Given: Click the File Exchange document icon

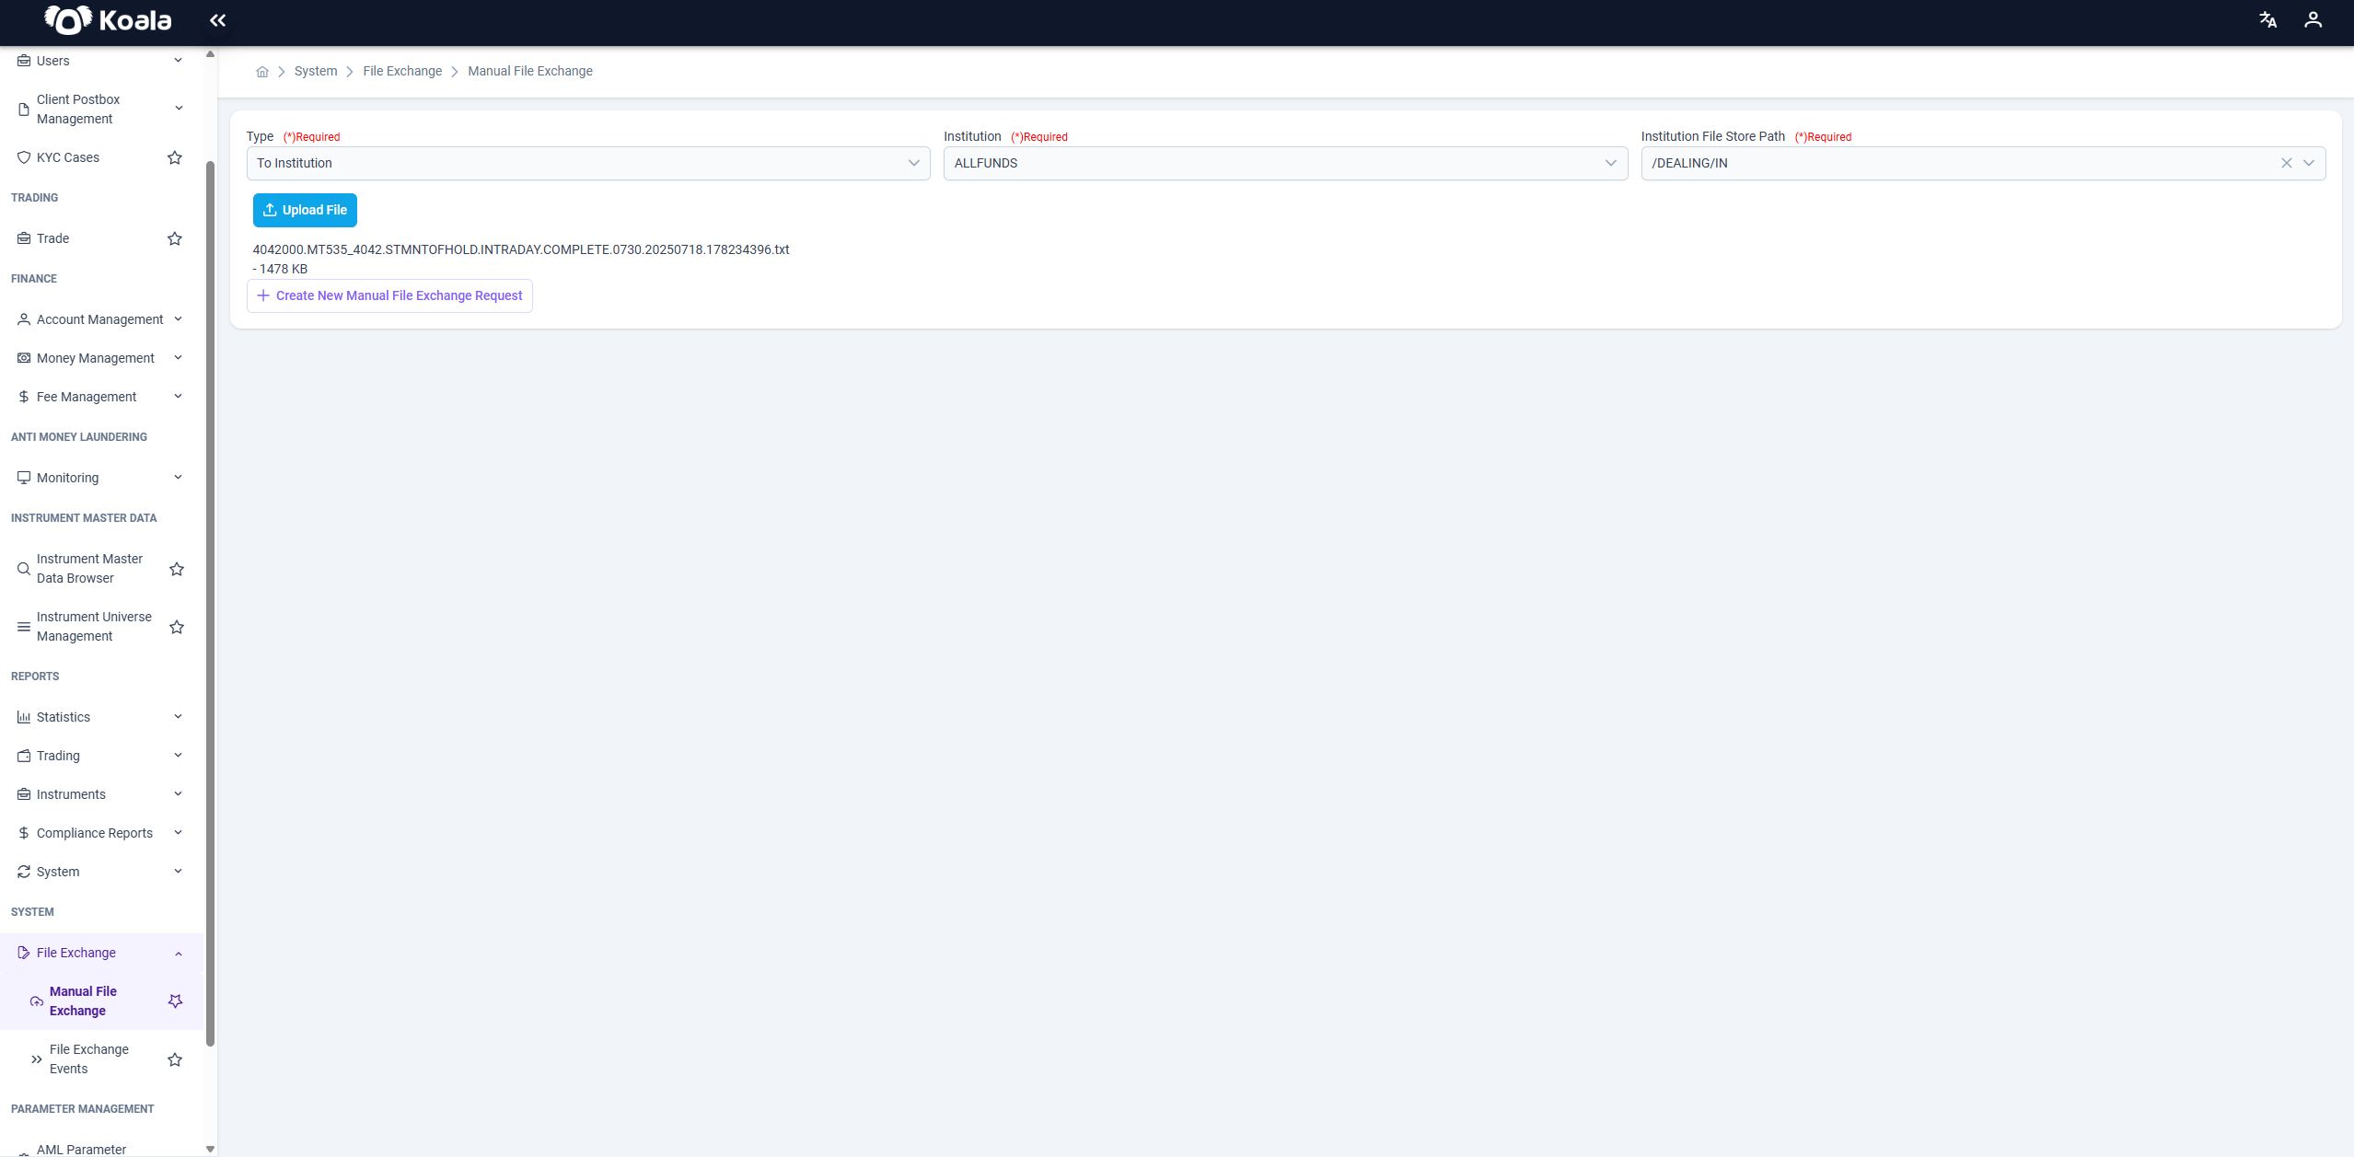Looking at the screenshot, I should pyautogui.click(x=24, y=953).
